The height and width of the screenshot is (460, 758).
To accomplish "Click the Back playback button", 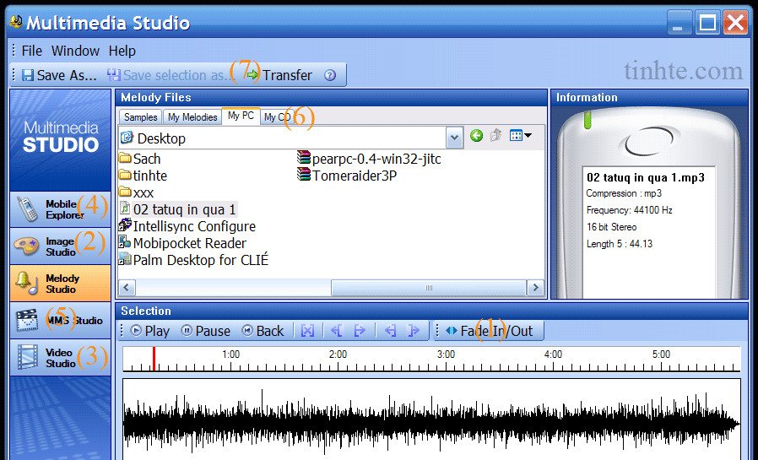I will (x=263, y=331).
